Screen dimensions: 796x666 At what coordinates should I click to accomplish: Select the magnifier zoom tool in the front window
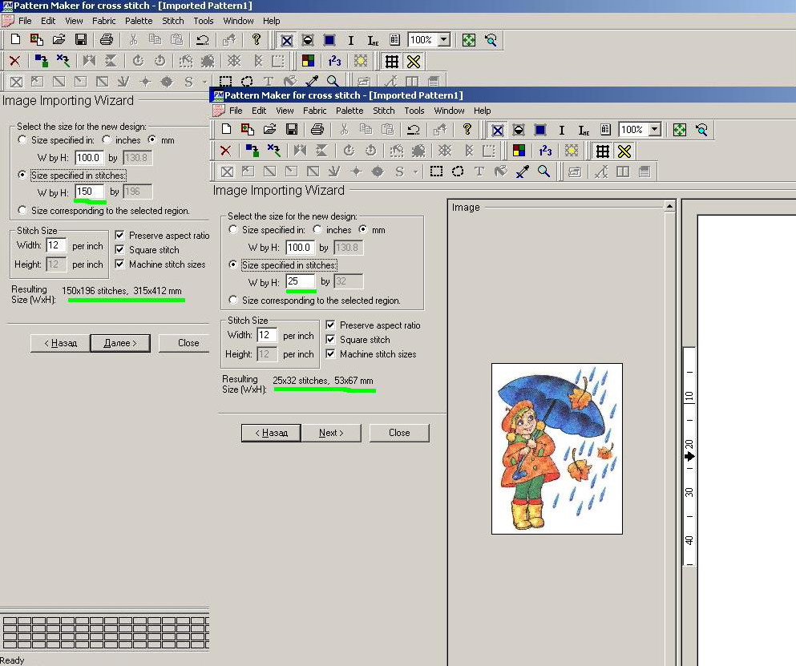pyautogui.click(x=543, y=172)
